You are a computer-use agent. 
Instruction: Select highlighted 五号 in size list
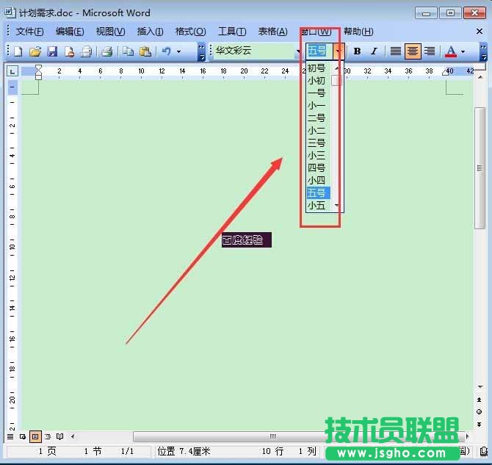click(318, 192)
